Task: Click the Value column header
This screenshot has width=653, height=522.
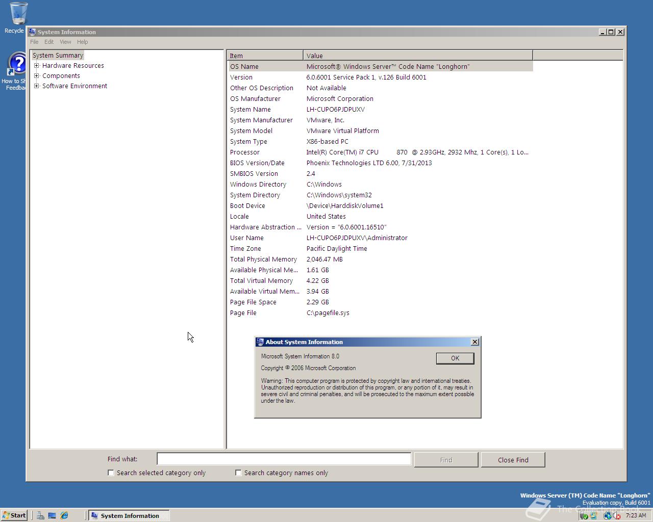Action: coord(418,56)
